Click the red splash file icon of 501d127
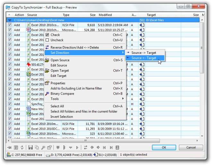The height and width of the screenshot is (165, 212). click(29, 64)
